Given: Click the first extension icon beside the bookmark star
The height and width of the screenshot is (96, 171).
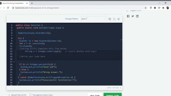Looking at the screenshot, I should pyautogui.click(x=151, y=8).
